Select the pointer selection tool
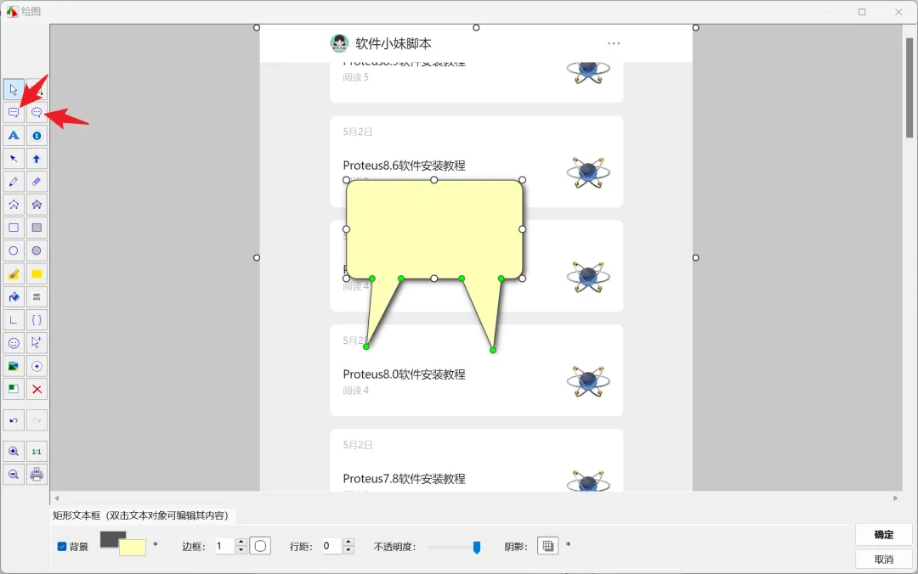This screenshot has width=918, height=574. pyautogui.click(x=14, y=89)
